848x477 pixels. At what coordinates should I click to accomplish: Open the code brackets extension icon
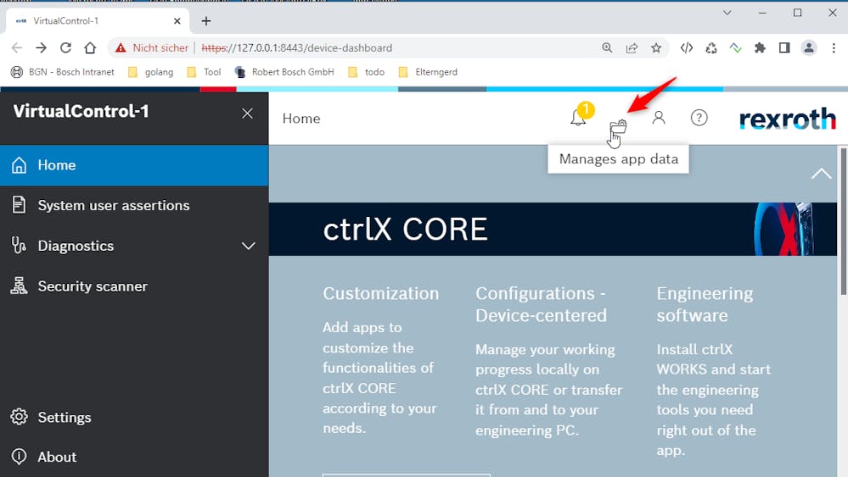point(687,48)
